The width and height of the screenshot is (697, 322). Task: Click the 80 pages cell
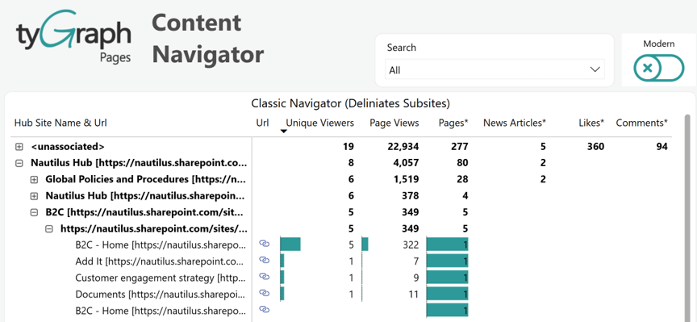[462, 163]
